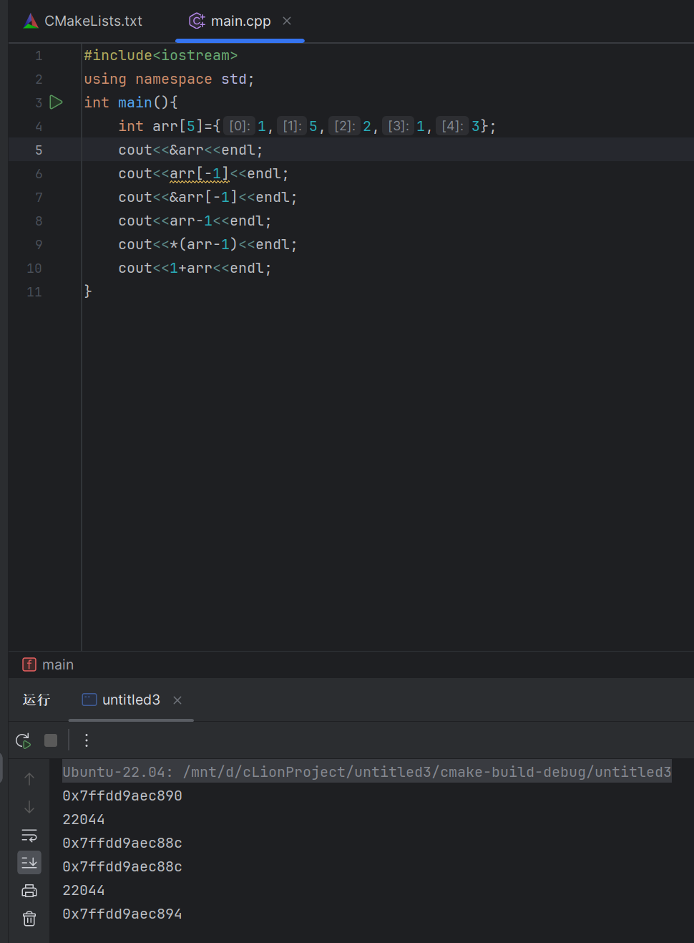The width and height of the screenshot is (694, 943).
Task: Click the C++ file icon on main.cpp tab
Action: click(197, 21)
